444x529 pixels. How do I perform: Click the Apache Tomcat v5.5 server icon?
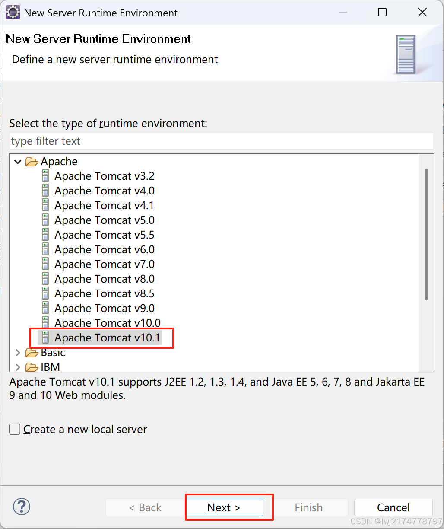pos(45,235)
